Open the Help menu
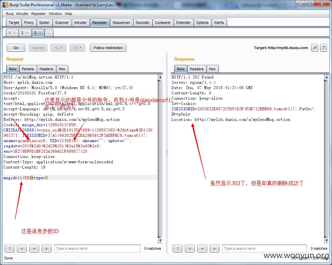Image resolution: width=332 pixels, height=265 pixels. tap(68, 14)
